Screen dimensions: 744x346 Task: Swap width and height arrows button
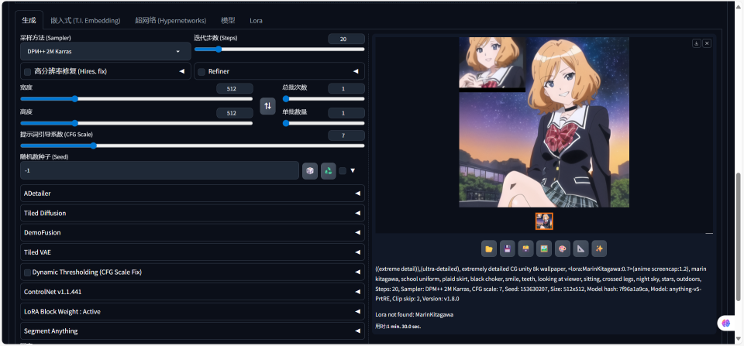coord(267,106)
